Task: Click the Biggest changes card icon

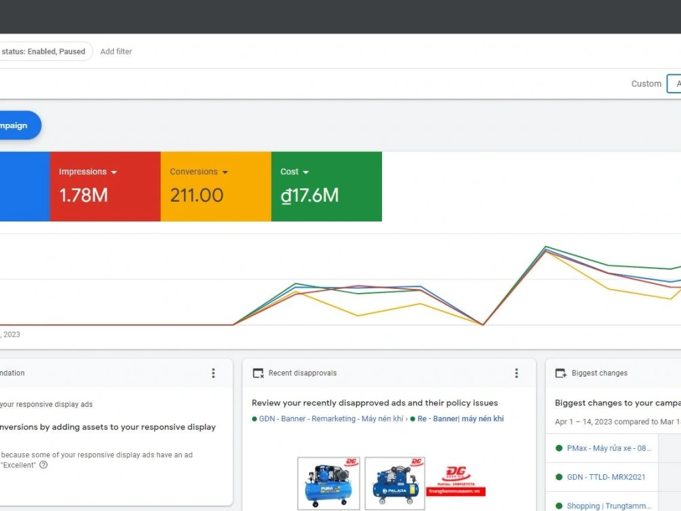Action: pos(560,373)
